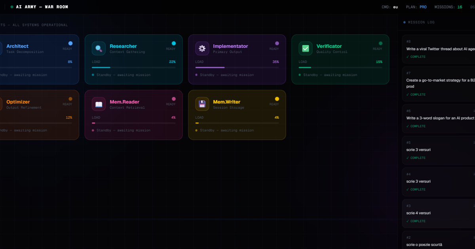Click the Implementator 'Primary Output' subtitle

pos(228,52)
